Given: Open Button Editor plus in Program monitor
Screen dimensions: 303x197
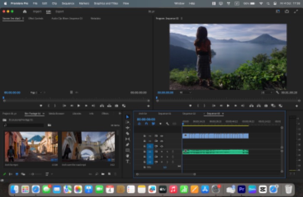Looking at the screenshot, I should pyautogui.click(x=297, y=106).
